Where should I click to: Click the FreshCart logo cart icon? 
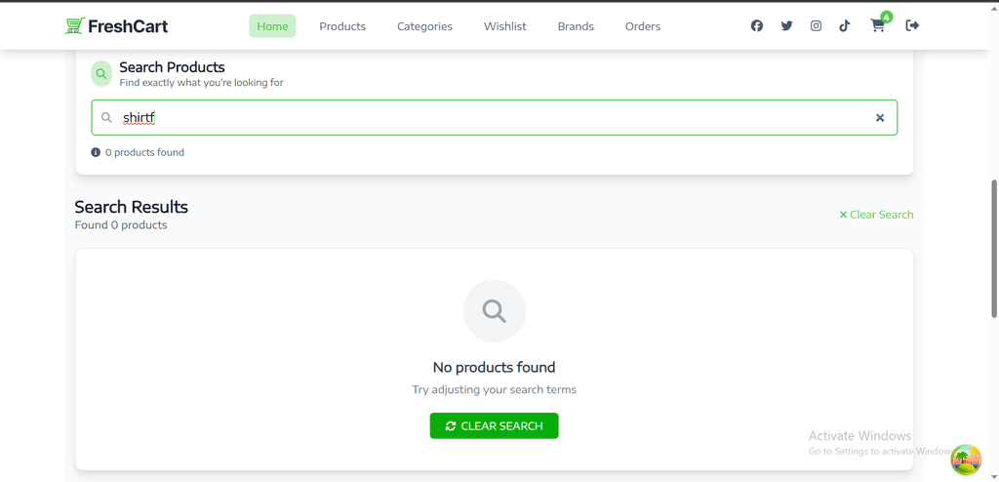pos(74,26)
